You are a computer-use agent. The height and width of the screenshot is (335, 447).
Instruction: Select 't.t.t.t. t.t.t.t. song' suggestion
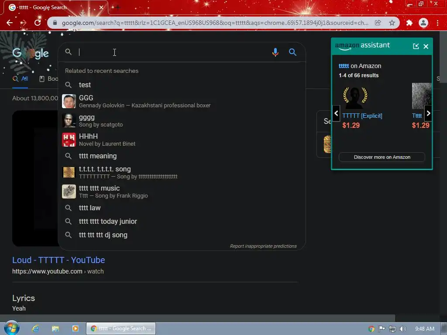pyautogui.click(x=182, y=172)
